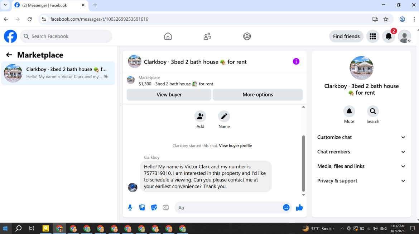Install the app icon in the address bar
The width and height of the screenshot is (419, 234).
[x=375, y=19]
